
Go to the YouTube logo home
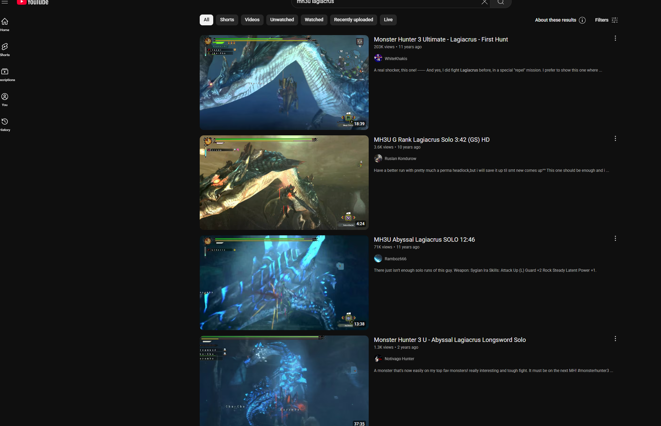pos(33,2)
